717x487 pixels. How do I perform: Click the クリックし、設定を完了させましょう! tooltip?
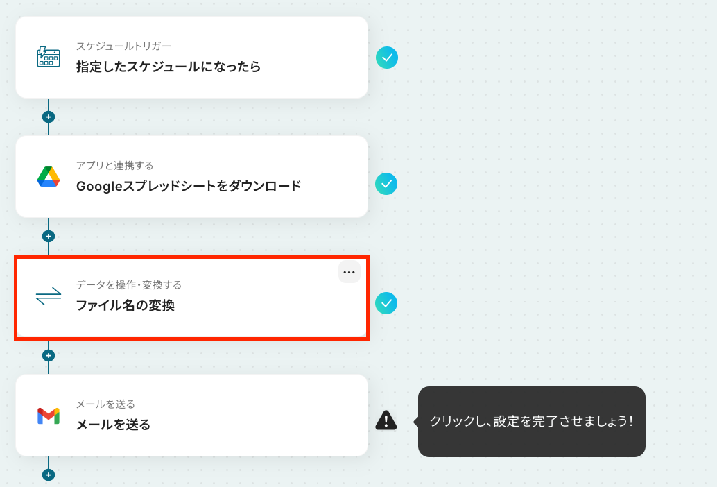tap(531, 422)
